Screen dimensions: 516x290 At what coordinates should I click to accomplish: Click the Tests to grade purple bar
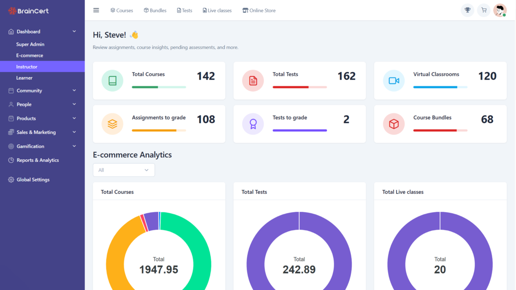[x=300, y=130]
